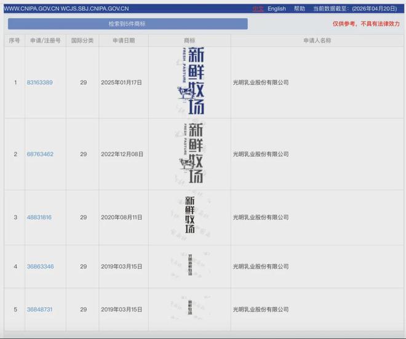This screenshot has height=339, width=406.
Task: Open gray 新鲜牧场 cow trademark image in row 2
Action: 191,153
